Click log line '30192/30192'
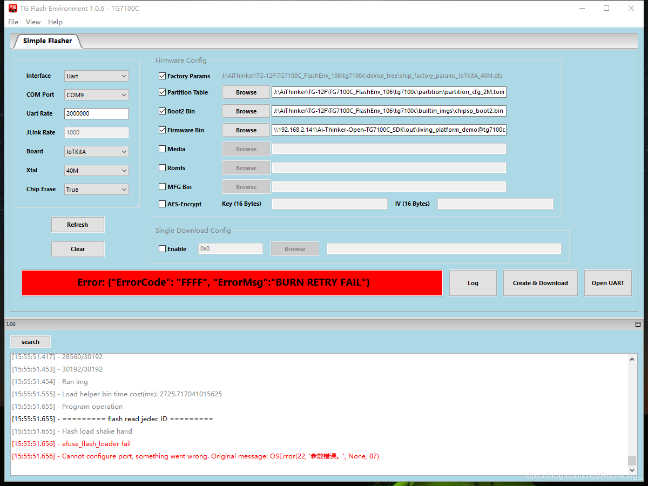The image size is (648, 486). (57, 369)
